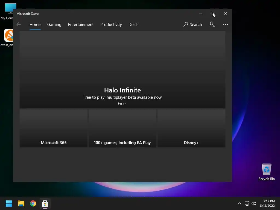Go back with the Store back arrow
This screenshot has width=280, height=210.
(19, 24)
